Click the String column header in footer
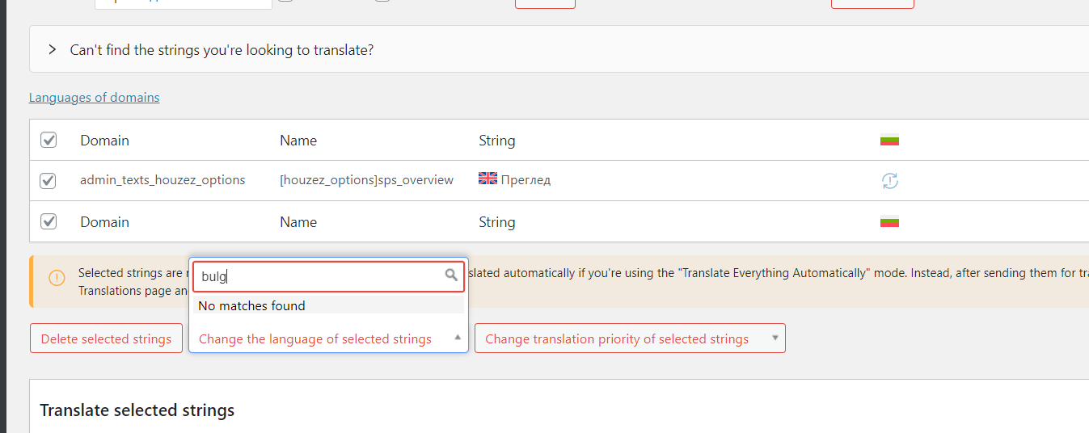 [x=496, y=222]
